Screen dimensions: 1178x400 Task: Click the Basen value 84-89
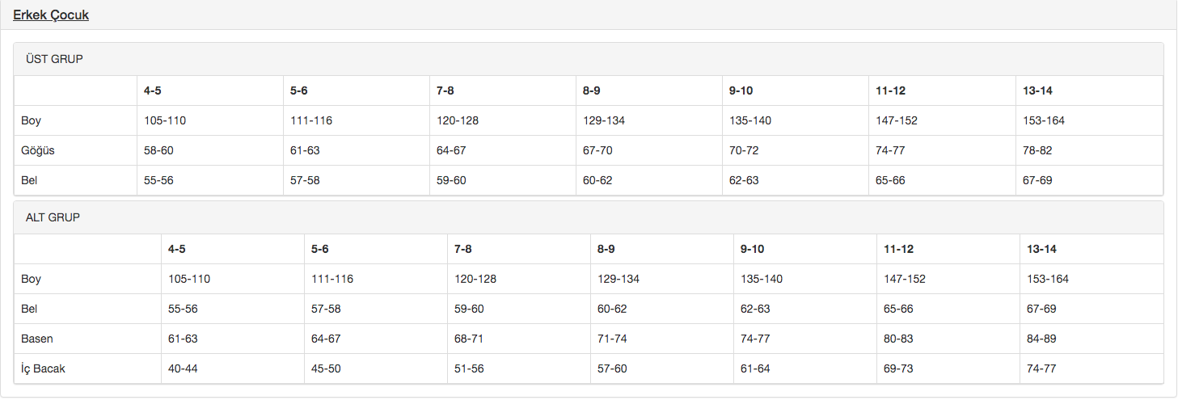point(1041,339)
